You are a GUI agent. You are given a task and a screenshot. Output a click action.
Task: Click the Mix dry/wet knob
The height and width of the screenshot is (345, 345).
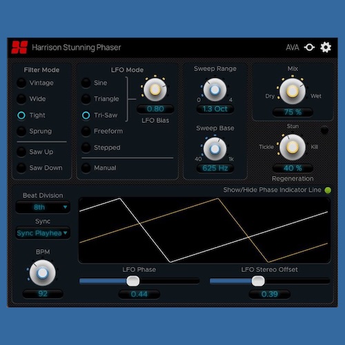click(293, 91)
